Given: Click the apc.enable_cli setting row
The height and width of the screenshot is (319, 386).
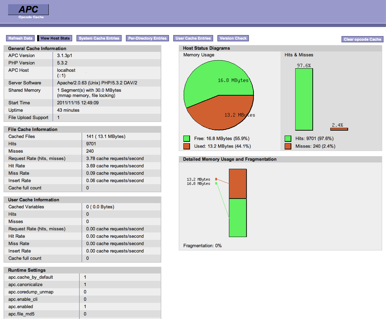Looking at the screenshot, I should coord(82,299).
